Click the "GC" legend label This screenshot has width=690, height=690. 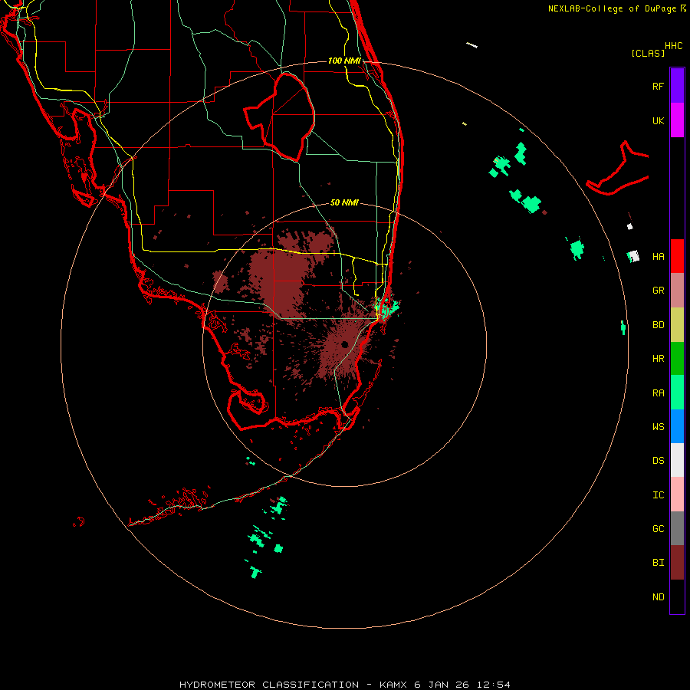tap(658, 529)
